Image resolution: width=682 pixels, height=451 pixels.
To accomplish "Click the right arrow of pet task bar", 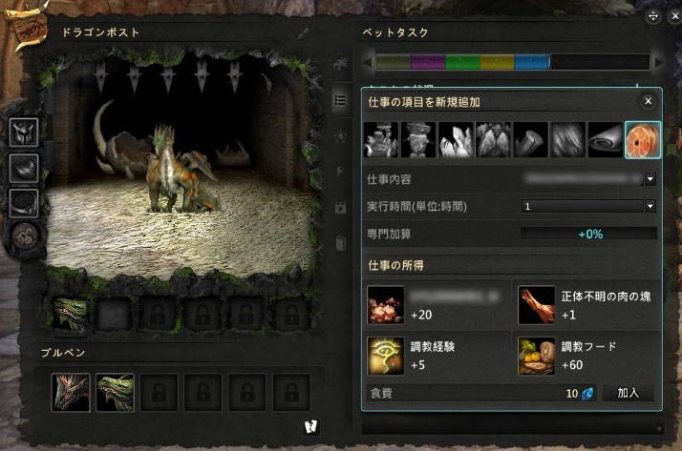I will [x=658, y=62].
